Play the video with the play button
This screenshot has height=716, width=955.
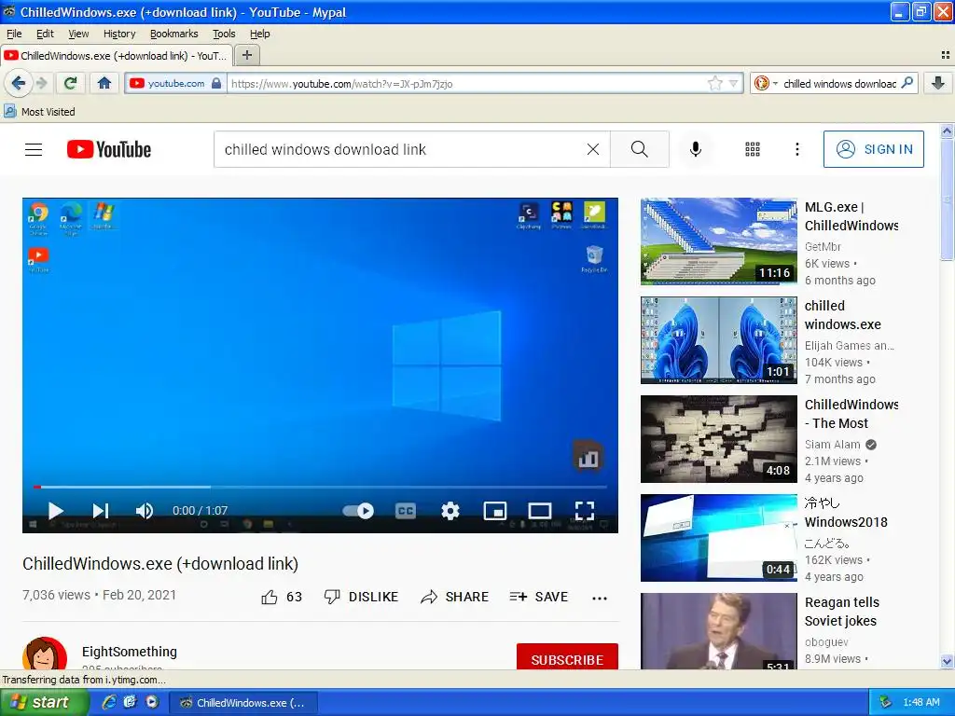55,511
